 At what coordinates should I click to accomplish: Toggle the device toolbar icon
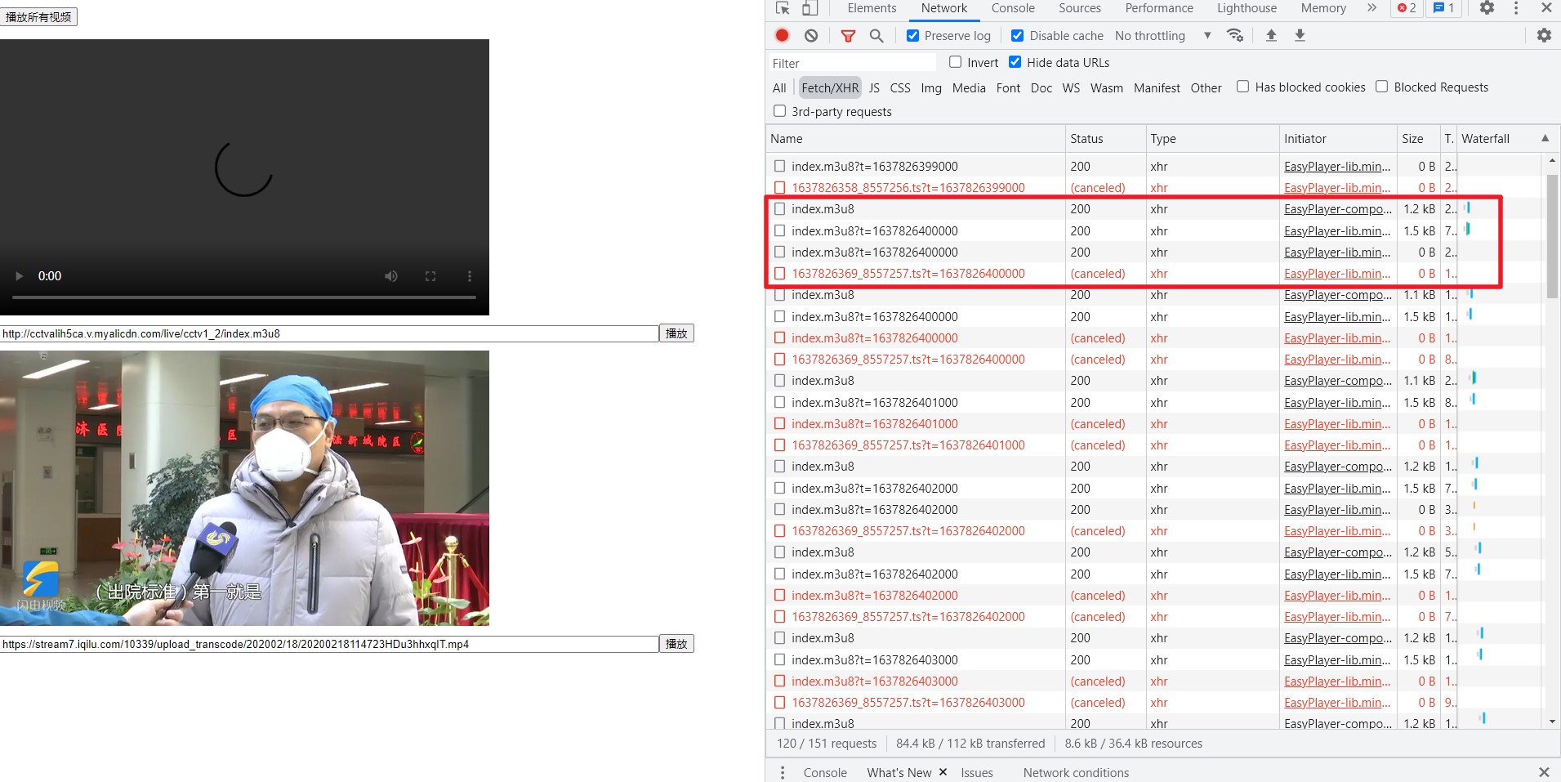tap(809, 8)
